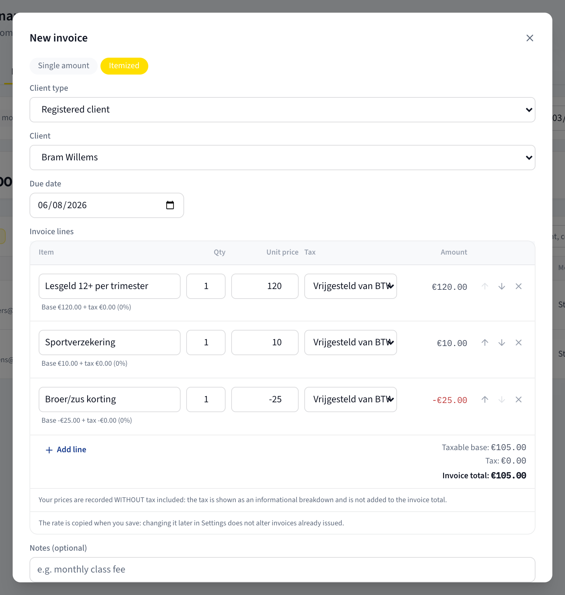Viewport: 565px width, 595px height.
Task: Open the Client type dropdown
Action: pos(282,110)
